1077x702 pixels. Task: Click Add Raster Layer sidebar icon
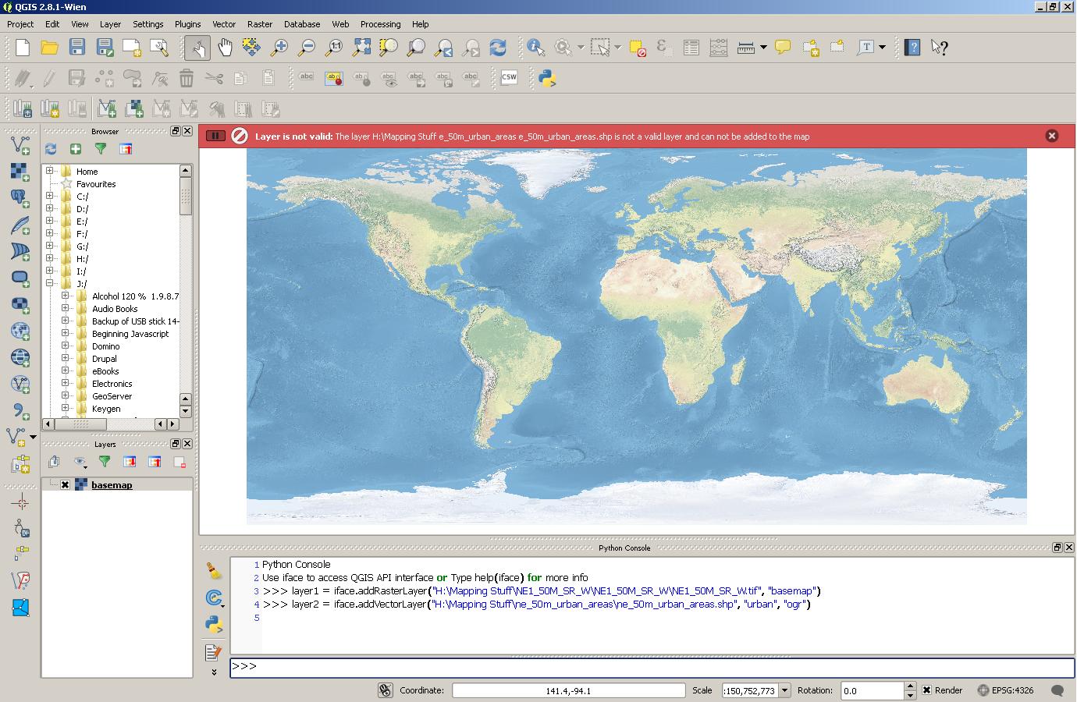20,171
